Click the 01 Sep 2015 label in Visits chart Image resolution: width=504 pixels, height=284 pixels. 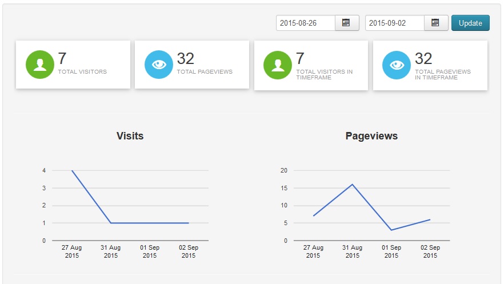click(150, 251)
